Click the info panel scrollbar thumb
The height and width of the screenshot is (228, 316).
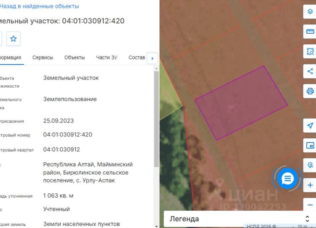(156, 119)
